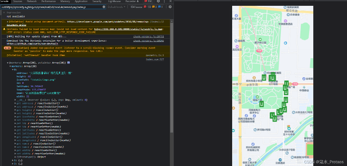The height and width of the screenshot is (166, 347).
Task: Click the 154 Issues counter
Action: pos(137,7)
